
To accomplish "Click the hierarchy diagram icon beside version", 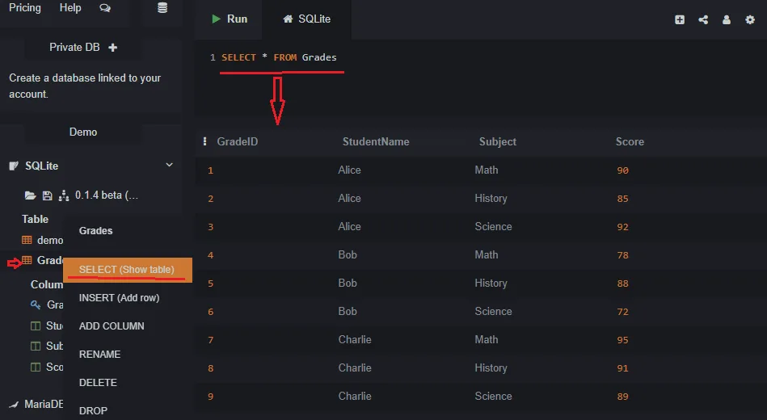I will coord(64,195).
